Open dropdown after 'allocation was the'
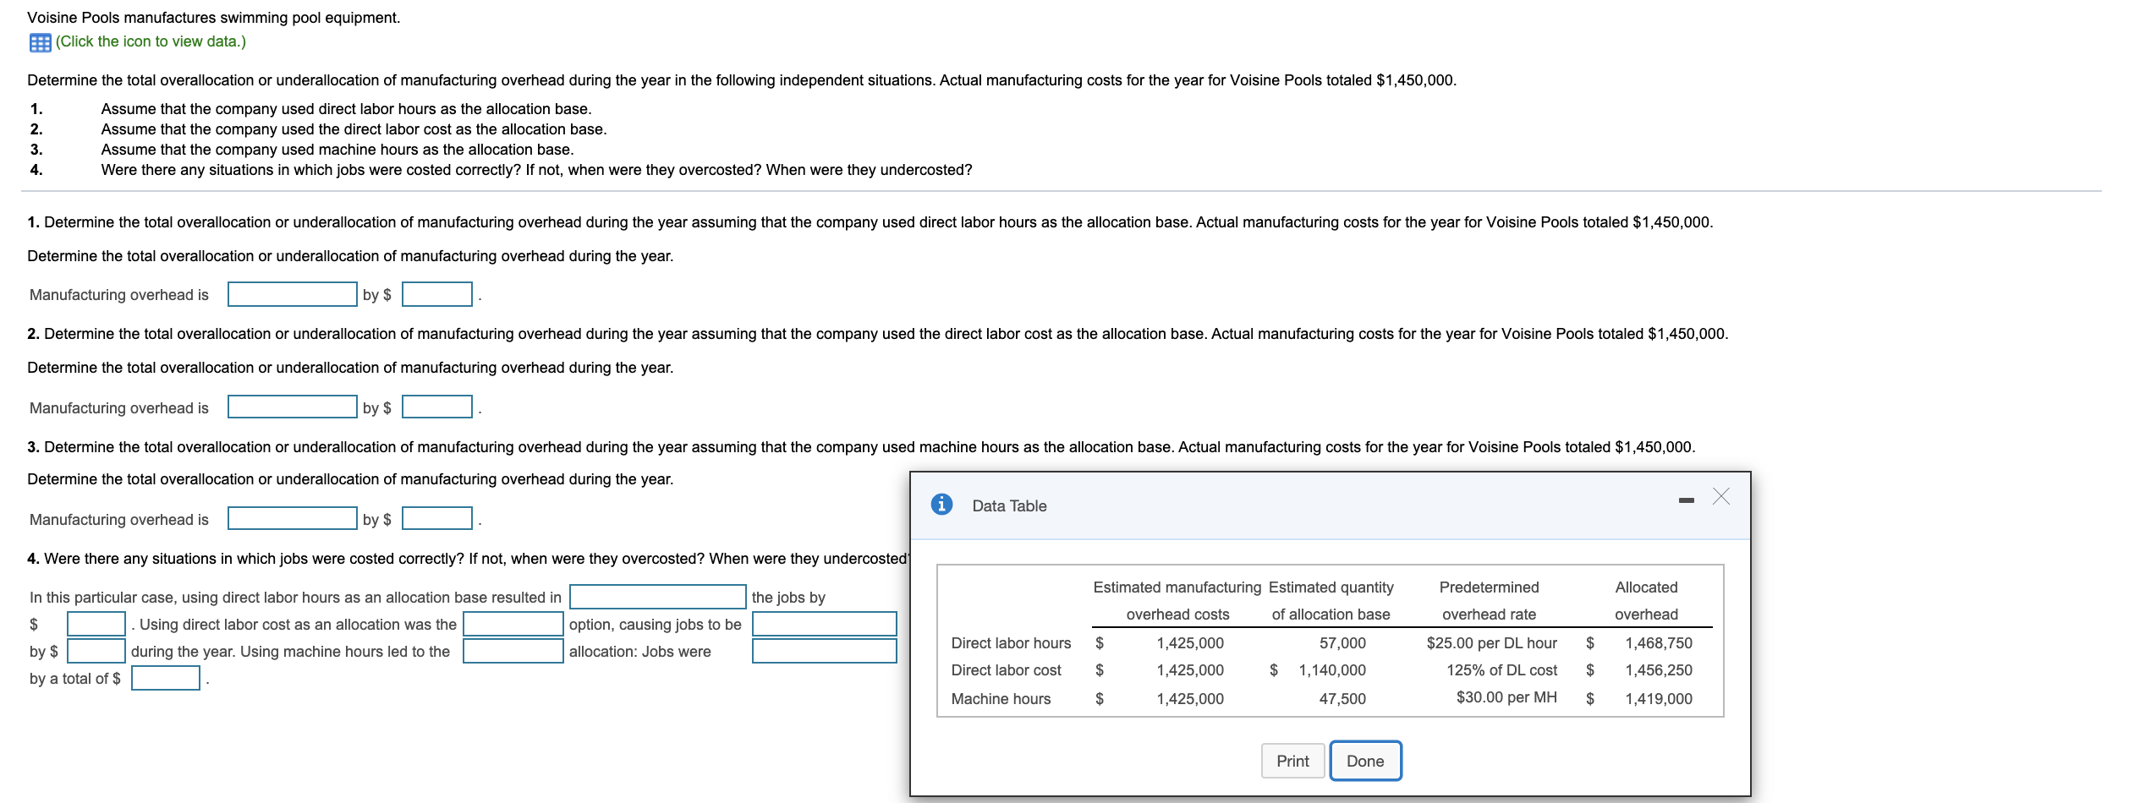This screenshot has height=803, width=2140. (513, 624)
